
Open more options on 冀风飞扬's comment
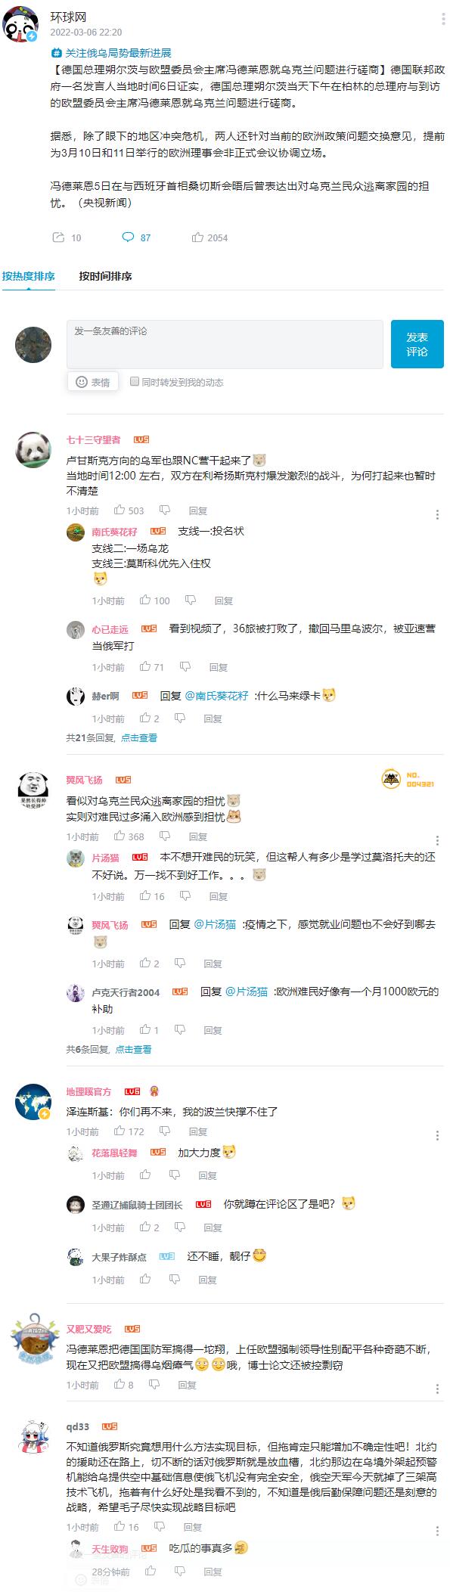[437, 839]
